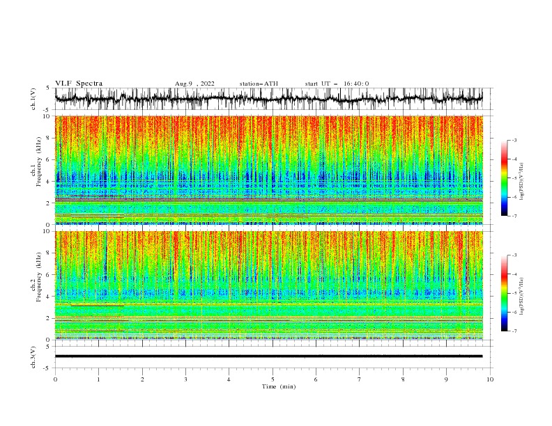Click the "Time (min)" axis label

pos(279,386)
